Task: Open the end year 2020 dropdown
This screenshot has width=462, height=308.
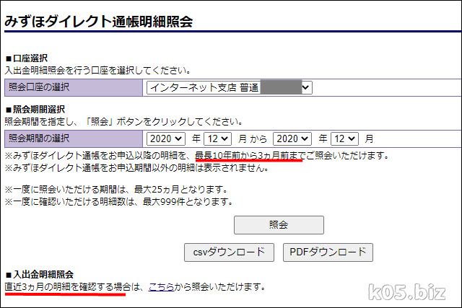Action: (x=292, y=138)
